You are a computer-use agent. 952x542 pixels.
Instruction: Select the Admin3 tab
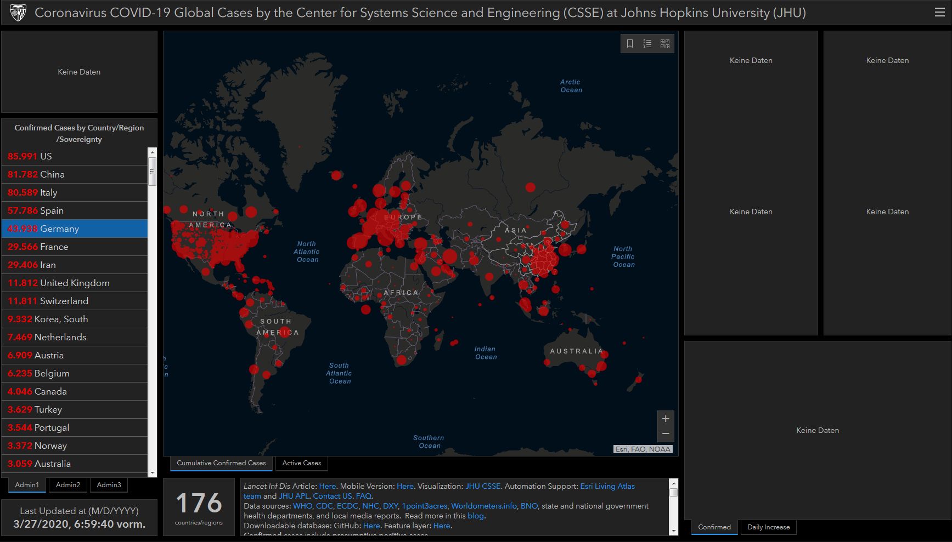coord(109,485)
